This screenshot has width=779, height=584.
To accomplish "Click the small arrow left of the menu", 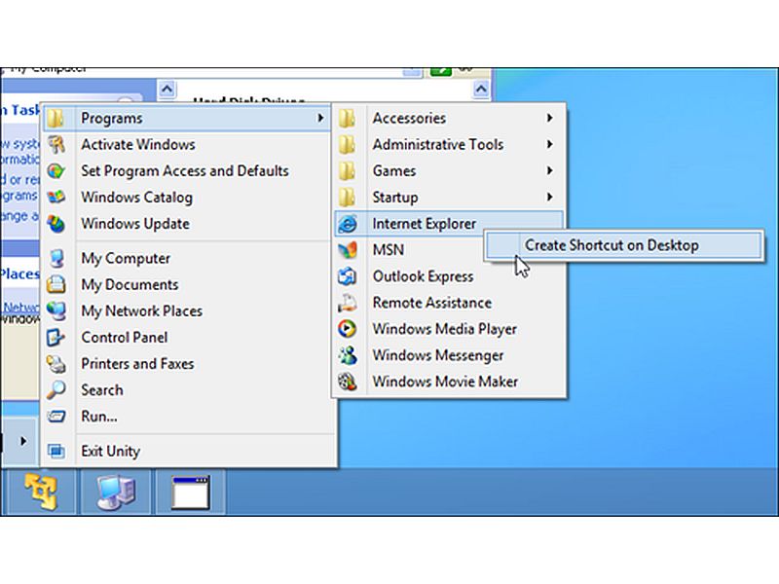I will 22,441.
